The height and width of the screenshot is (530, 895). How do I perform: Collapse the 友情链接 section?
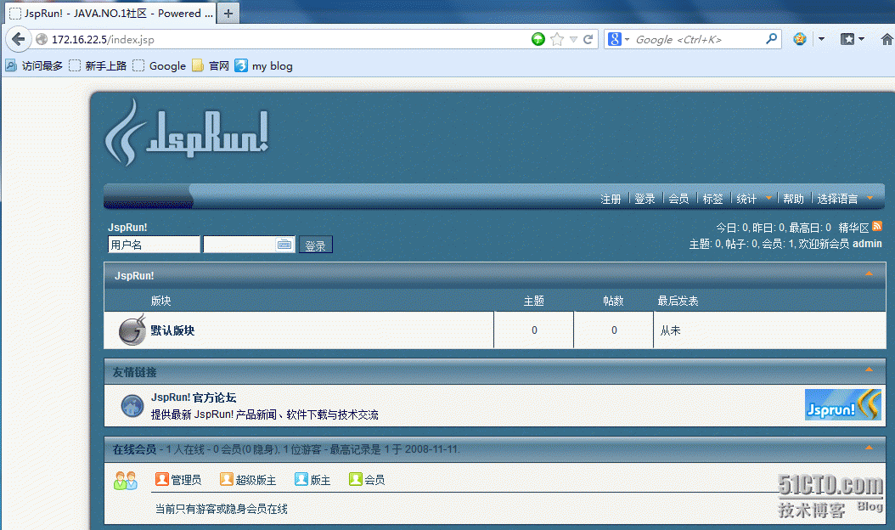[x=869, y=370]
